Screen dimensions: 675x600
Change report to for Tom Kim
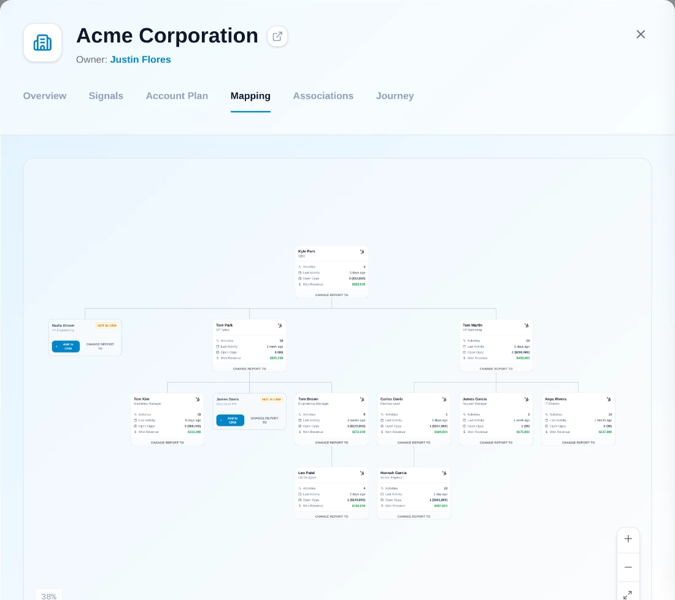point(167,442)
